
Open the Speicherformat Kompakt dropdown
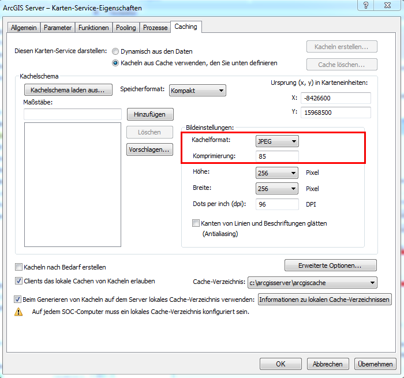197,91
